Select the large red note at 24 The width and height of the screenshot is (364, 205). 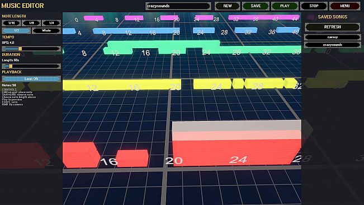tap(237, 143)
